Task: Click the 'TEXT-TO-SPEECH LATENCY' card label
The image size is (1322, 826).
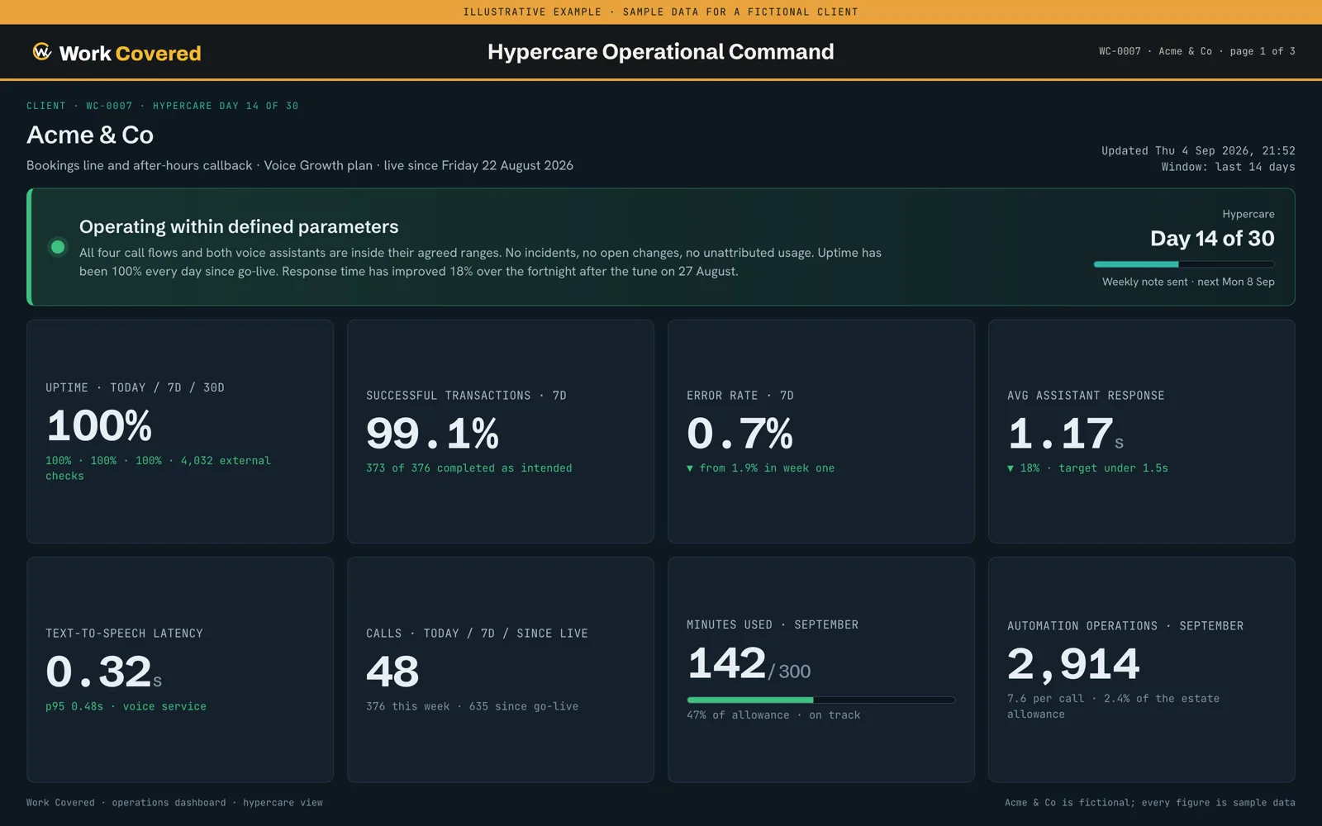Action: [124, 634]
